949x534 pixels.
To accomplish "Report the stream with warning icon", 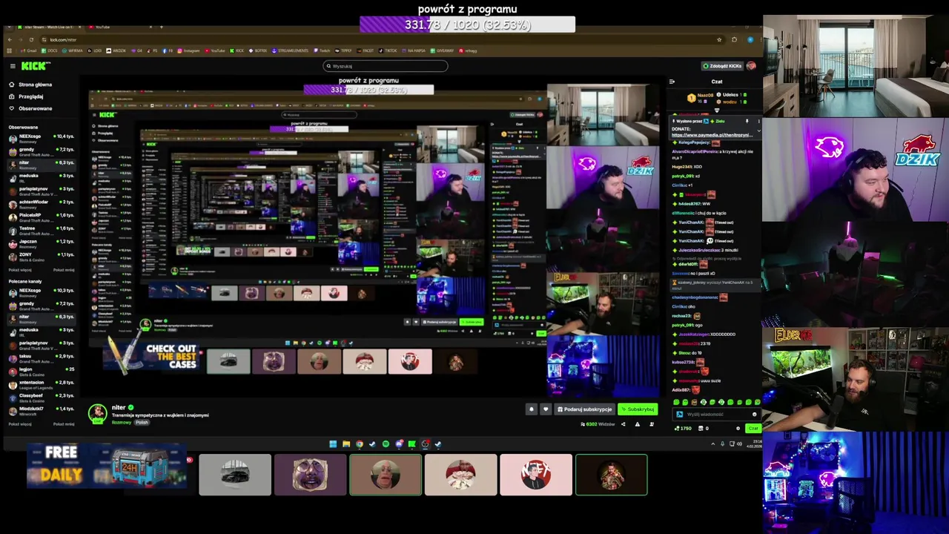I will (638, 424).
